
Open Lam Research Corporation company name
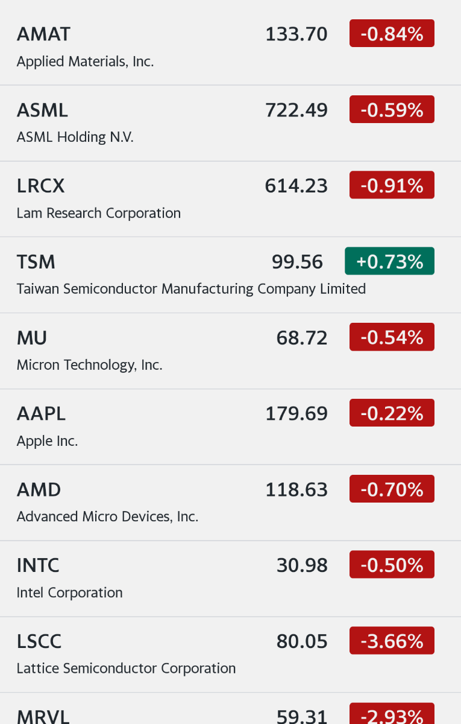point(99,213)
